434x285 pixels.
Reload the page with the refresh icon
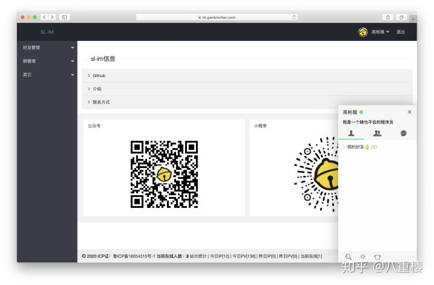(294, 17)
